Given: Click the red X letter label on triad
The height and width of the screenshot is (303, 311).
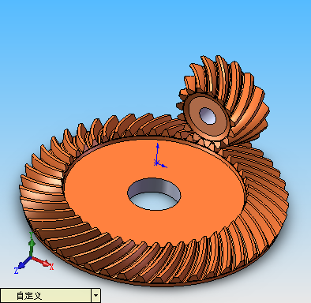Looking at the screenshot, I should point(51,267).
